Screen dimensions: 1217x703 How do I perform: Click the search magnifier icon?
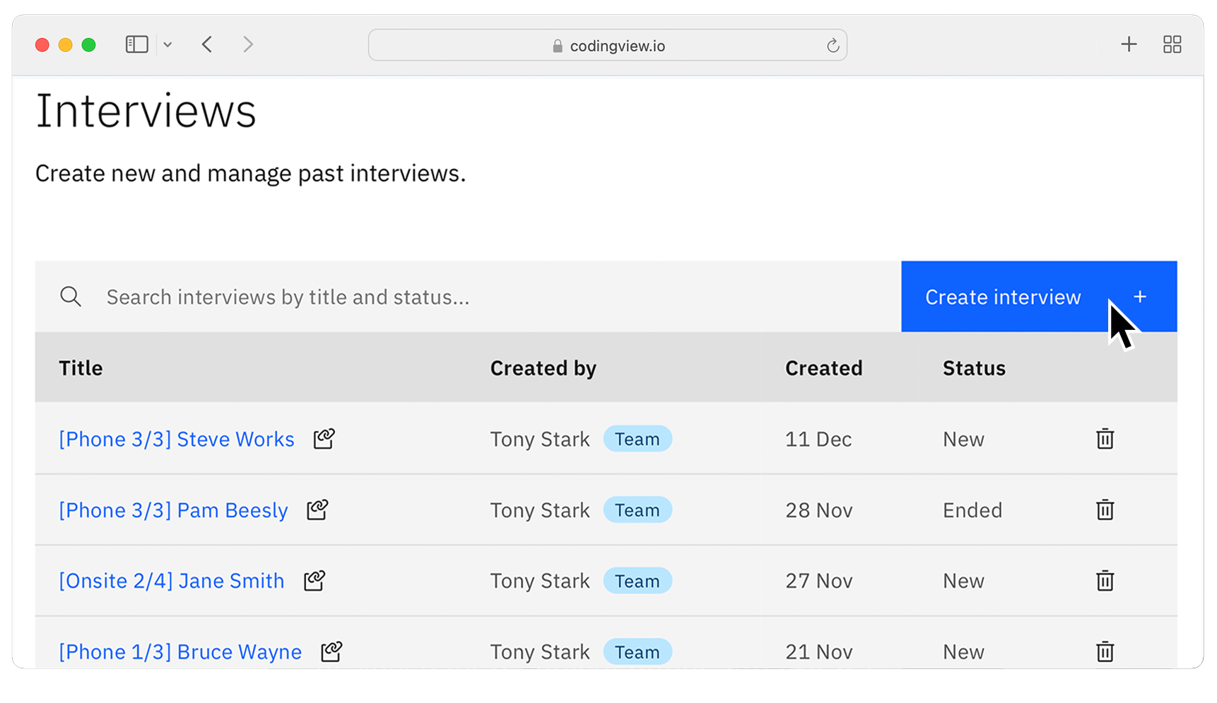coord(71,297)
